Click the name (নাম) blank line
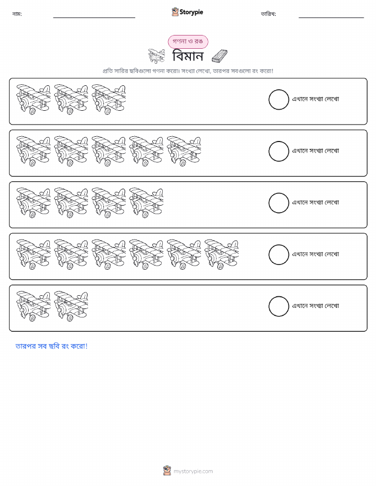 pos(94,17)
